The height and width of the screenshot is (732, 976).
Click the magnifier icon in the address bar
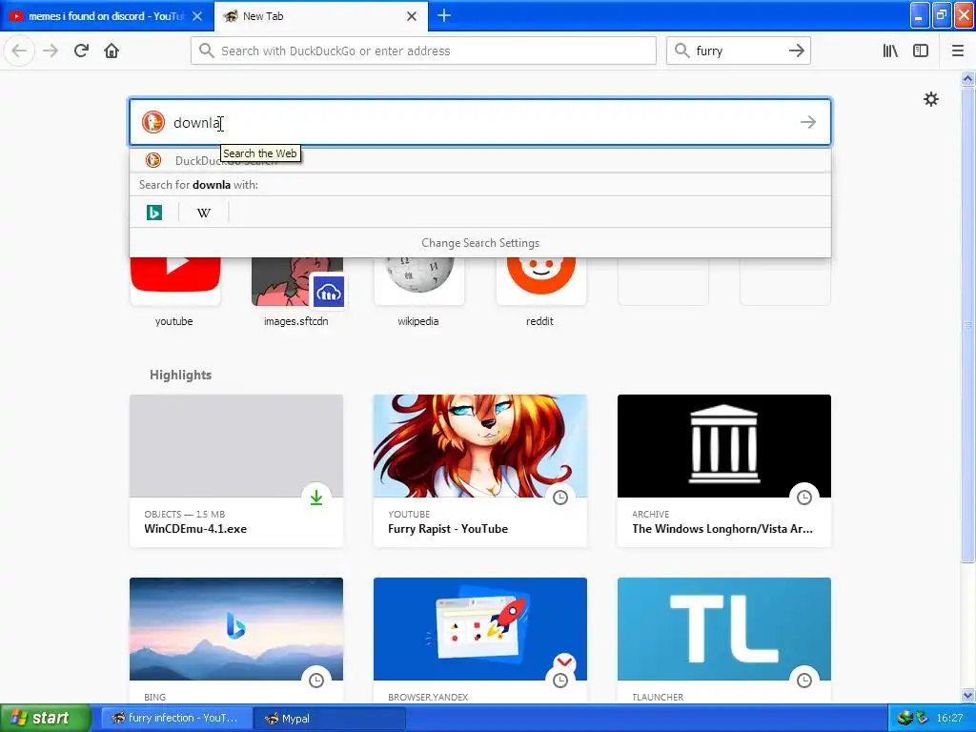pyautogui.click(x=207, y=51)
